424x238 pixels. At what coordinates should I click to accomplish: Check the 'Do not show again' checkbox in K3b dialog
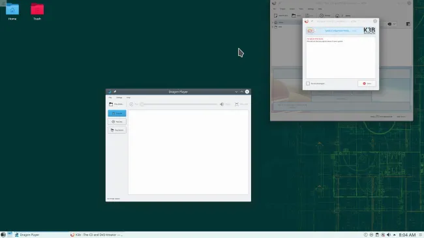coord(308,83)
